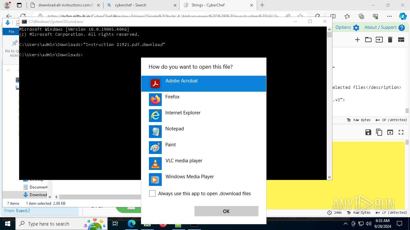Copy CyberChef output to clipboard

click(x=379, y=132)
